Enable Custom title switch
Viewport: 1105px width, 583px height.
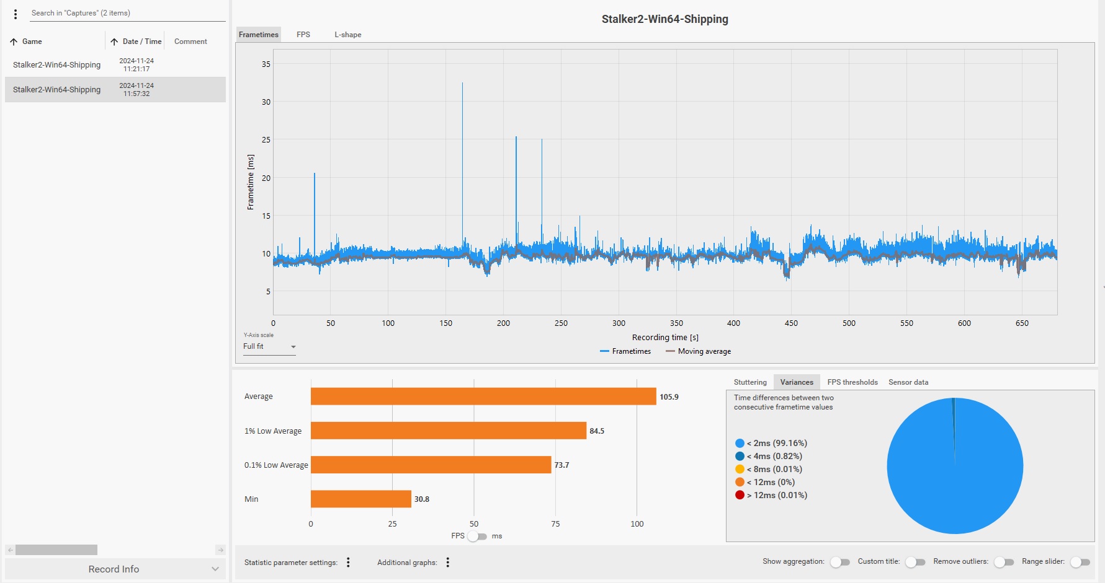coord(915,562)
